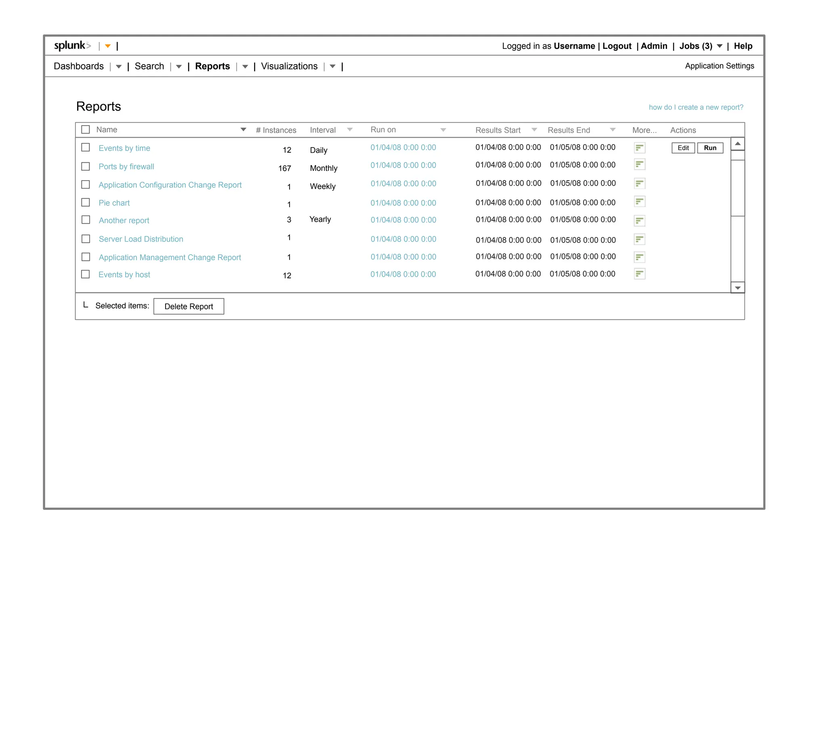Open More details icon for Another report
827x730 pixels.
[639, 221]
